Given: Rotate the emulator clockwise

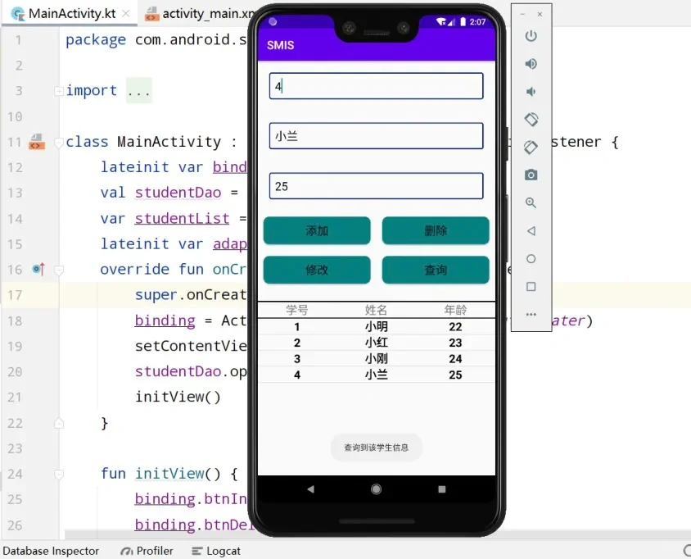Looking at the screenshot, I should click(x=531, y=148).
